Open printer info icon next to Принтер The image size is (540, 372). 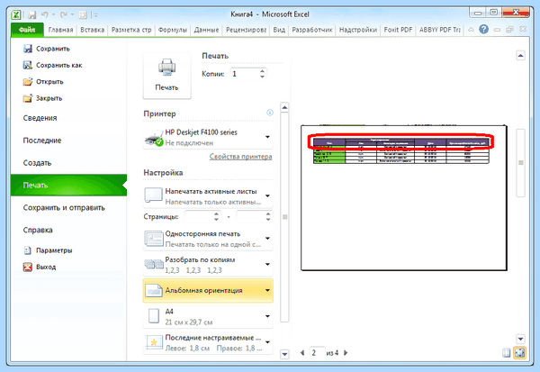click(x=270, y=113)
